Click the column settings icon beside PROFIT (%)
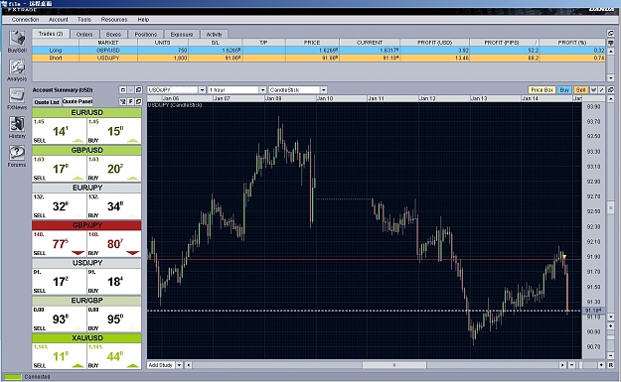Viewport: 621px width, 382px height. click(610, 43)
